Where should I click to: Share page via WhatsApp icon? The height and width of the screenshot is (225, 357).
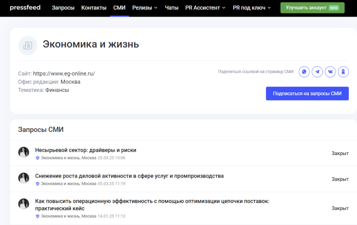(x=304, y=72)
